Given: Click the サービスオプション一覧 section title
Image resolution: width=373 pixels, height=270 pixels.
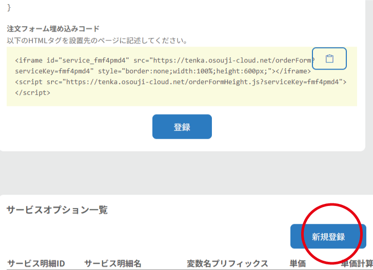Looking at the screenshot, I should pos(56,210).
